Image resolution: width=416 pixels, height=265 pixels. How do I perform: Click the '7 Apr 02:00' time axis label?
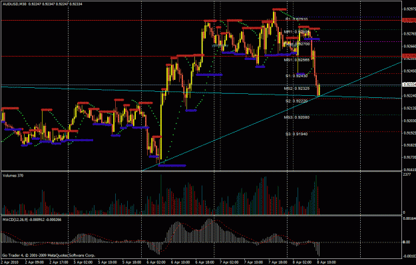pos(230,262)
